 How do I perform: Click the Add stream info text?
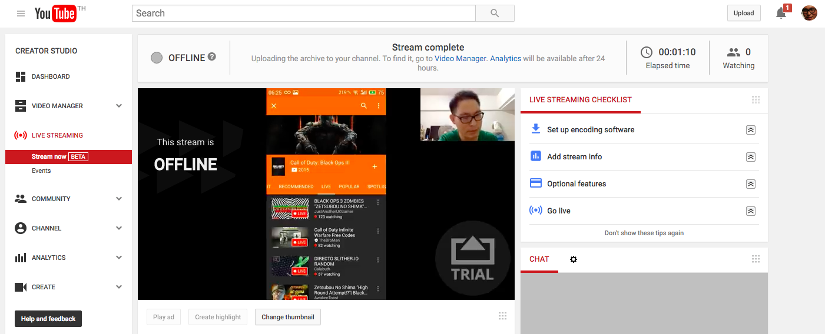tap(575, 157)
